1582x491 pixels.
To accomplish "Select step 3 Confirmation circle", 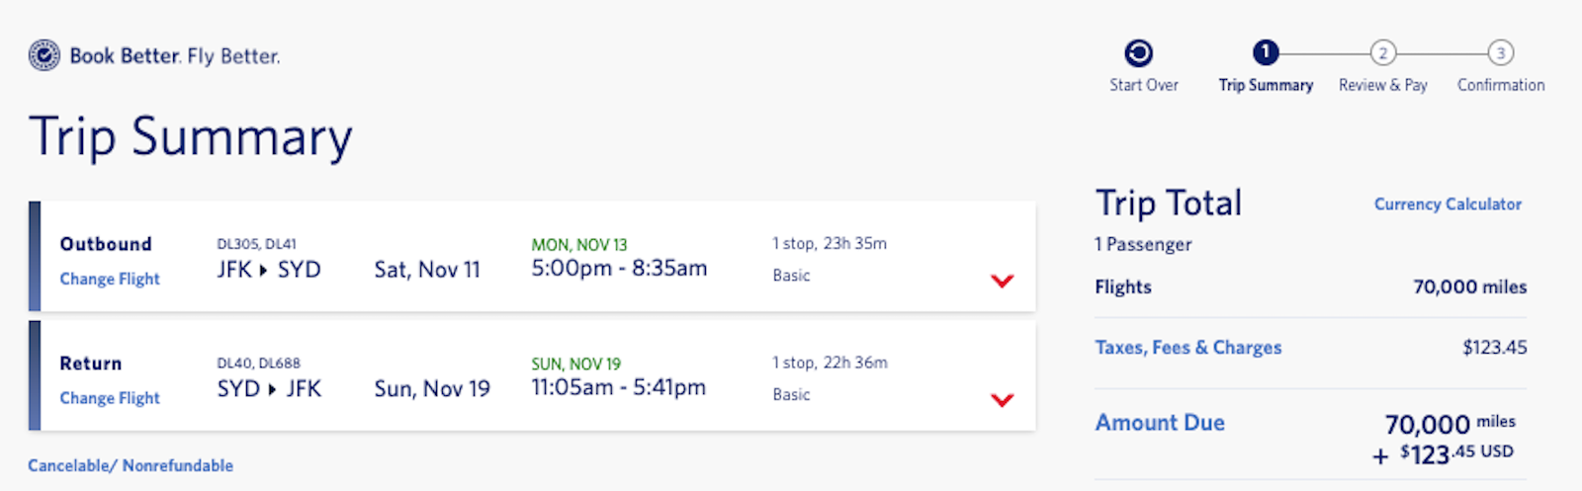I will coord(1501,52).
